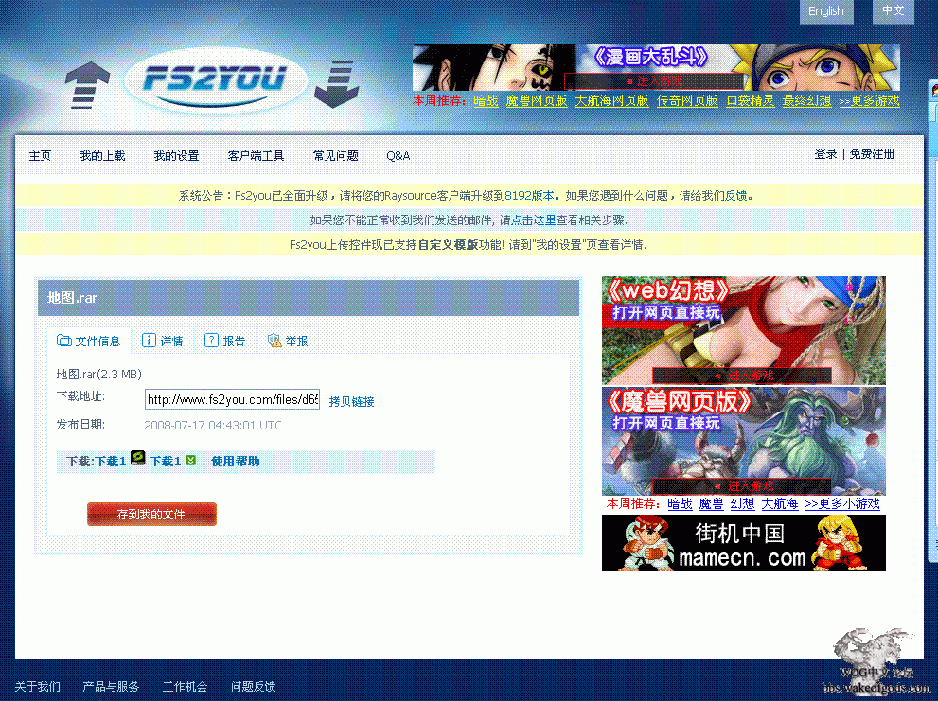Click the 下载1 link right after the 下载: label
Viewport: 938px width, 701px height.
(x=111, y=461)
